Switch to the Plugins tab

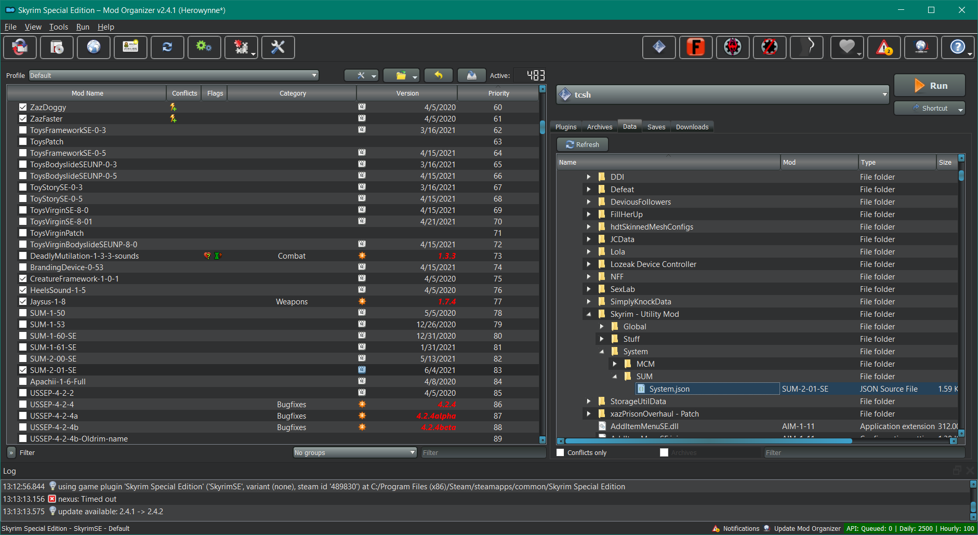click(x=566, y=127)
